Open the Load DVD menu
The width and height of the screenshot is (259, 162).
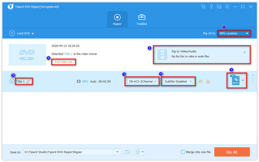[22, 33]
